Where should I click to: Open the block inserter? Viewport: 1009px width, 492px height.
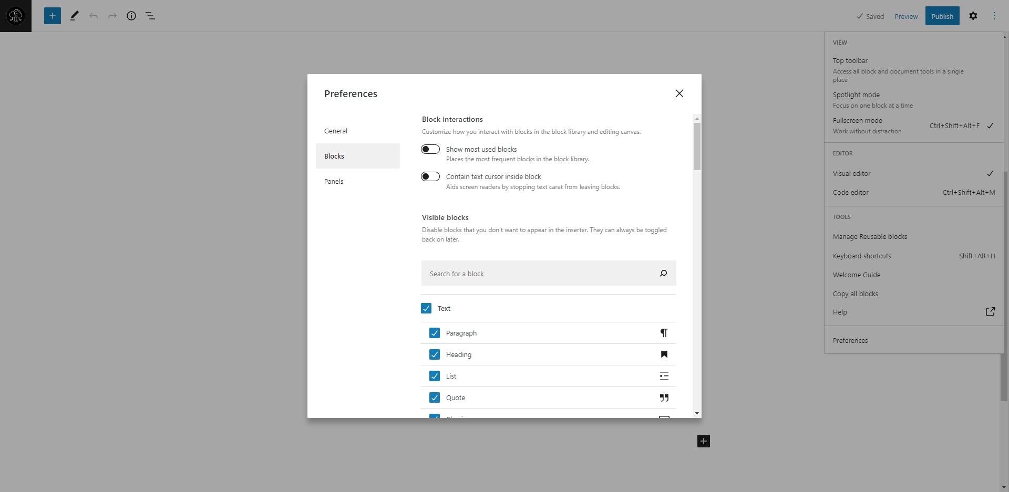coord(52,16)
